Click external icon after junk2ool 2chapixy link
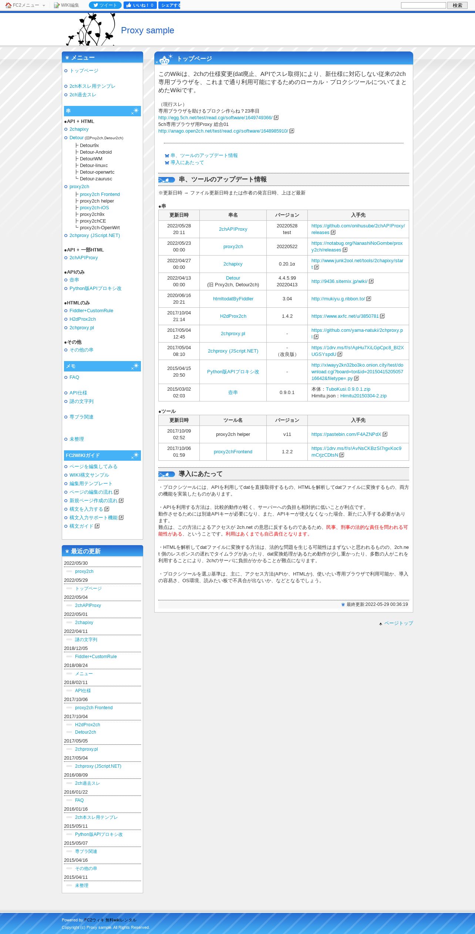 click(x=317, y=267)
